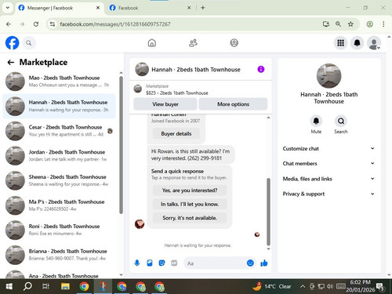Image resolution: width=392 pixels, height=294 pixels.
Task: Click the site information icon in the address bar
Action: 53,24
